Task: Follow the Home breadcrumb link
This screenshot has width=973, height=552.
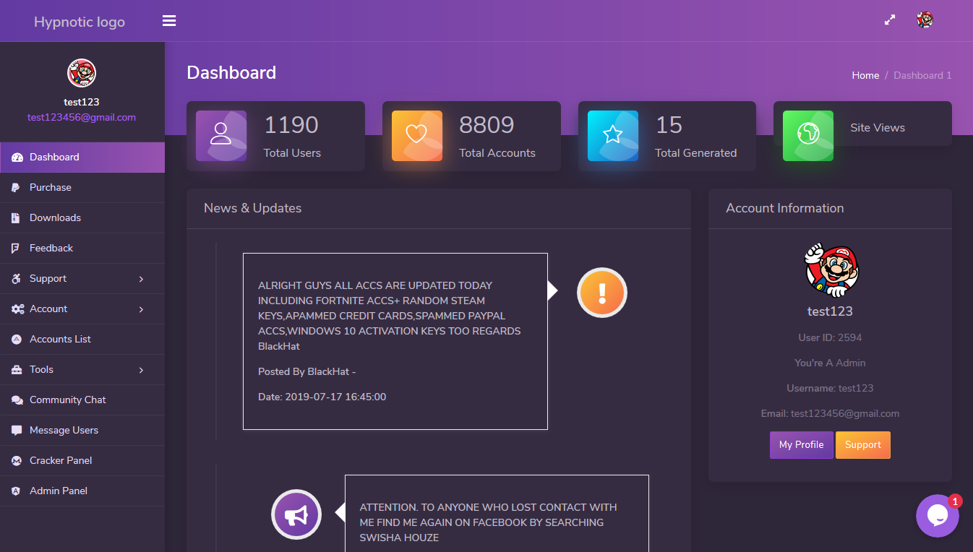Action: point(865,76)
